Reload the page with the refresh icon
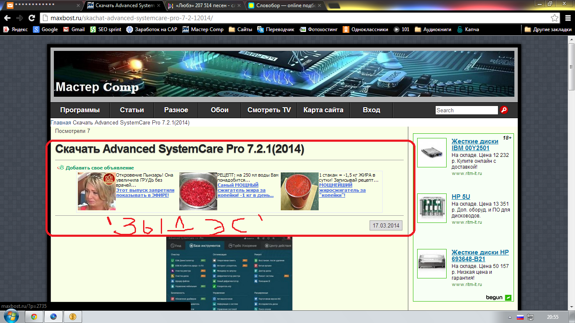This screenshot has width=575, height=323. tap(32, 19)
